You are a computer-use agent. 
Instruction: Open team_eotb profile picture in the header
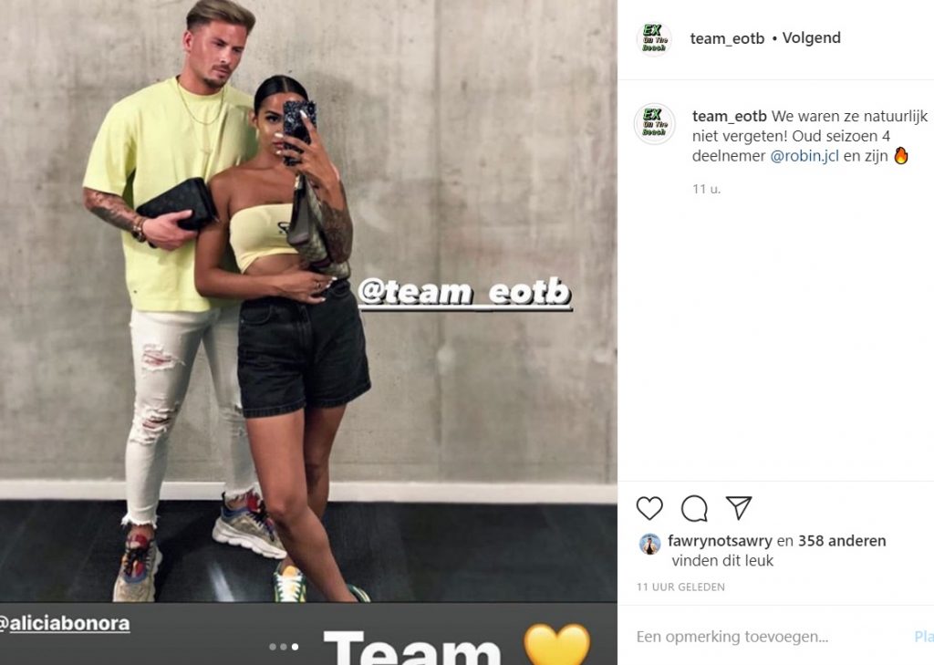654,38
